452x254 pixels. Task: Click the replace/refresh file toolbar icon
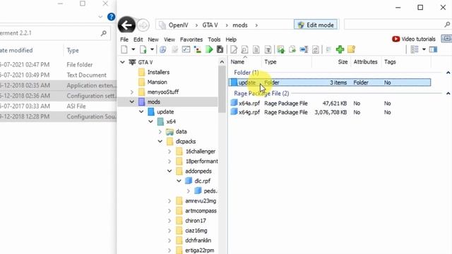pyautogui.click(x=316, y=49)
